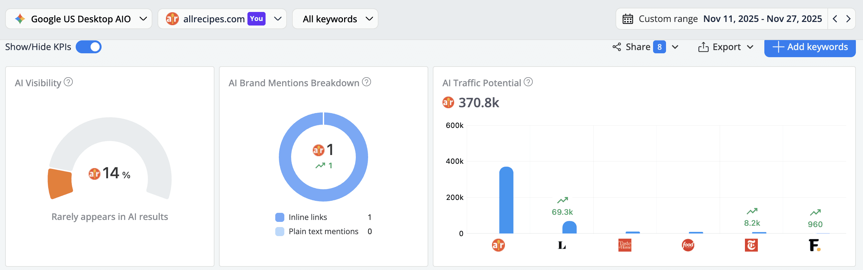
Task: Click the allrecipes logo inside donut chart
Action: pyautogui.click(x=318, y=150)
